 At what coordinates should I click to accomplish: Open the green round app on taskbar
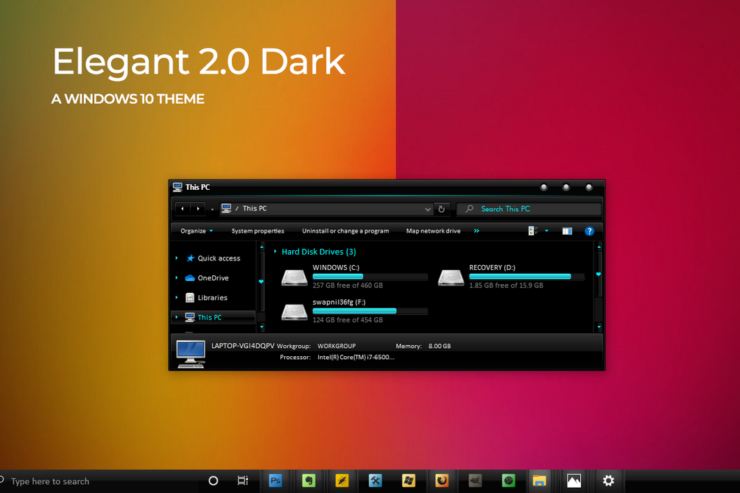coord(508,480)
